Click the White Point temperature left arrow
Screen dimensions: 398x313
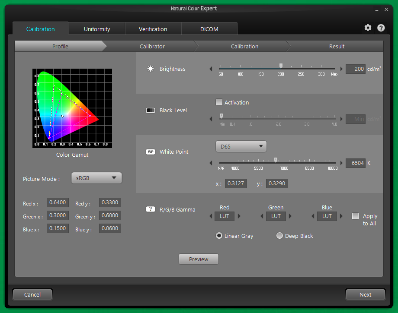tap(211, 163)
